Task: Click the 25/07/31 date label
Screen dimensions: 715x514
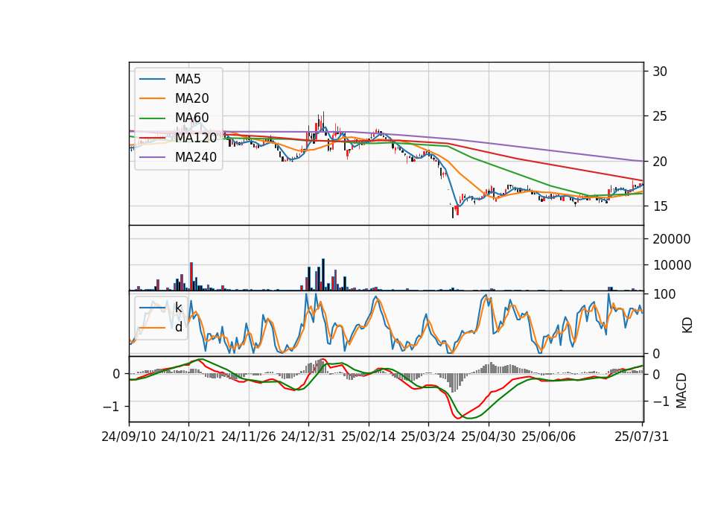Action: coord(641,437)
